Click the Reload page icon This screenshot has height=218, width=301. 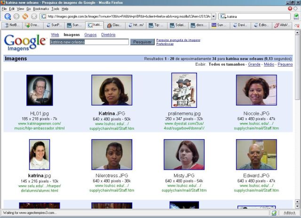(x=25, y=16)
